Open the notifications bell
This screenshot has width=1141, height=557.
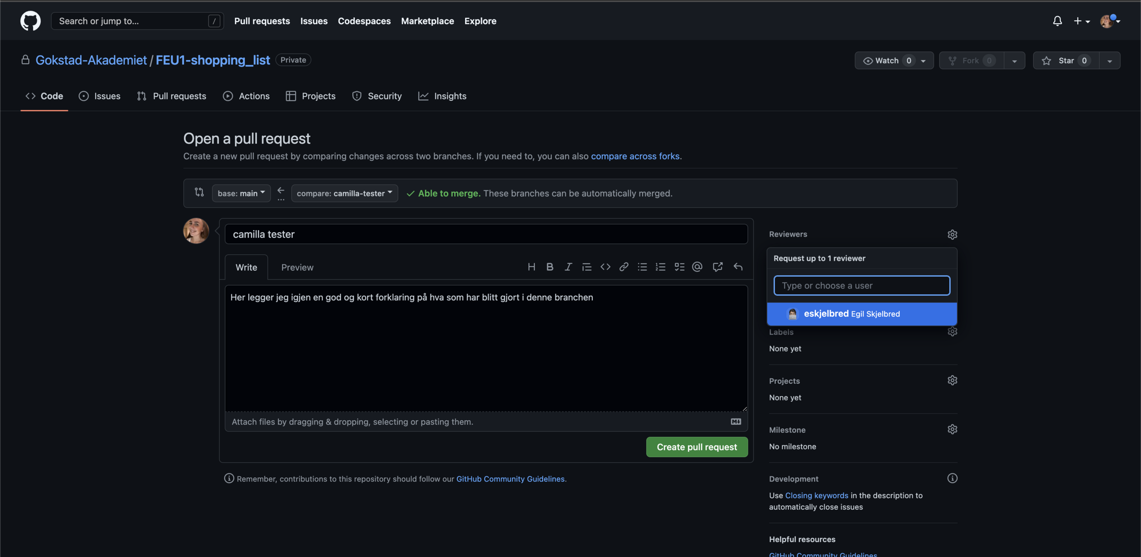click(1057, 21)
